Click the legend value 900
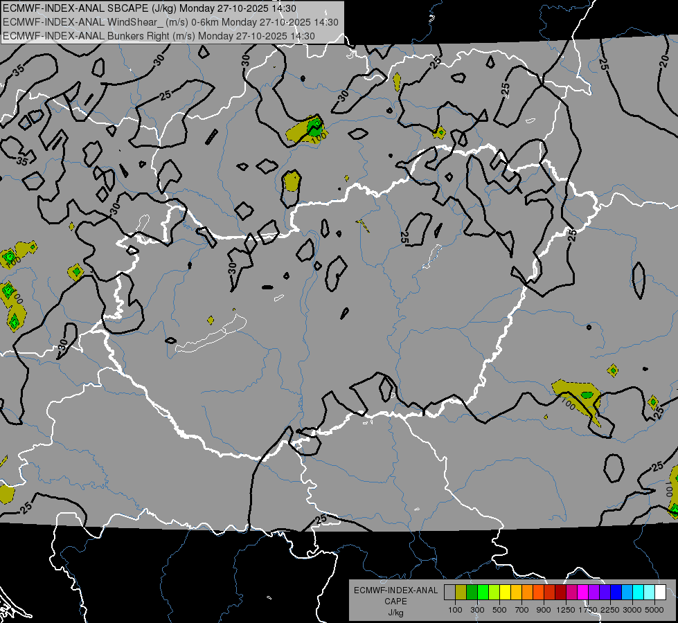This screenshot has width=678, height=623. pos(544,610)
